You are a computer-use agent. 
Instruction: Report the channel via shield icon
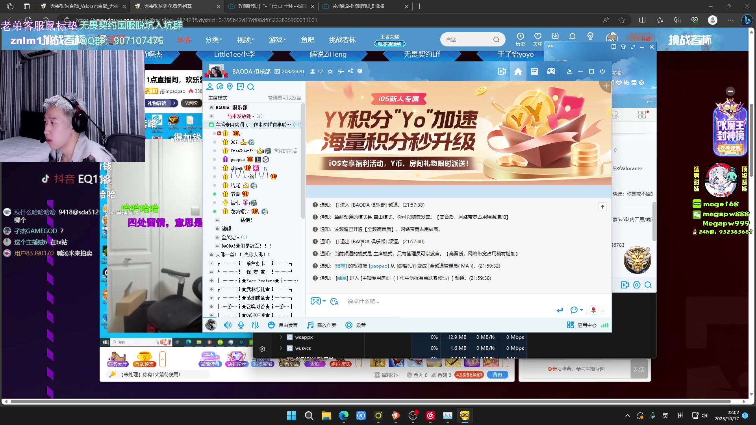(x=359, y=71)
